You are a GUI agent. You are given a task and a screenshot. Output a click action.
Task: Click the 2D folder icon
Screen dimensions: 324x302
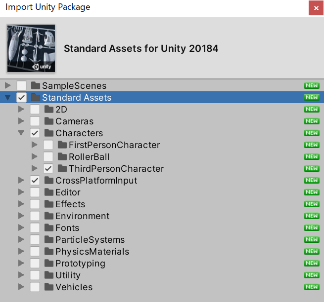point(49,109)
